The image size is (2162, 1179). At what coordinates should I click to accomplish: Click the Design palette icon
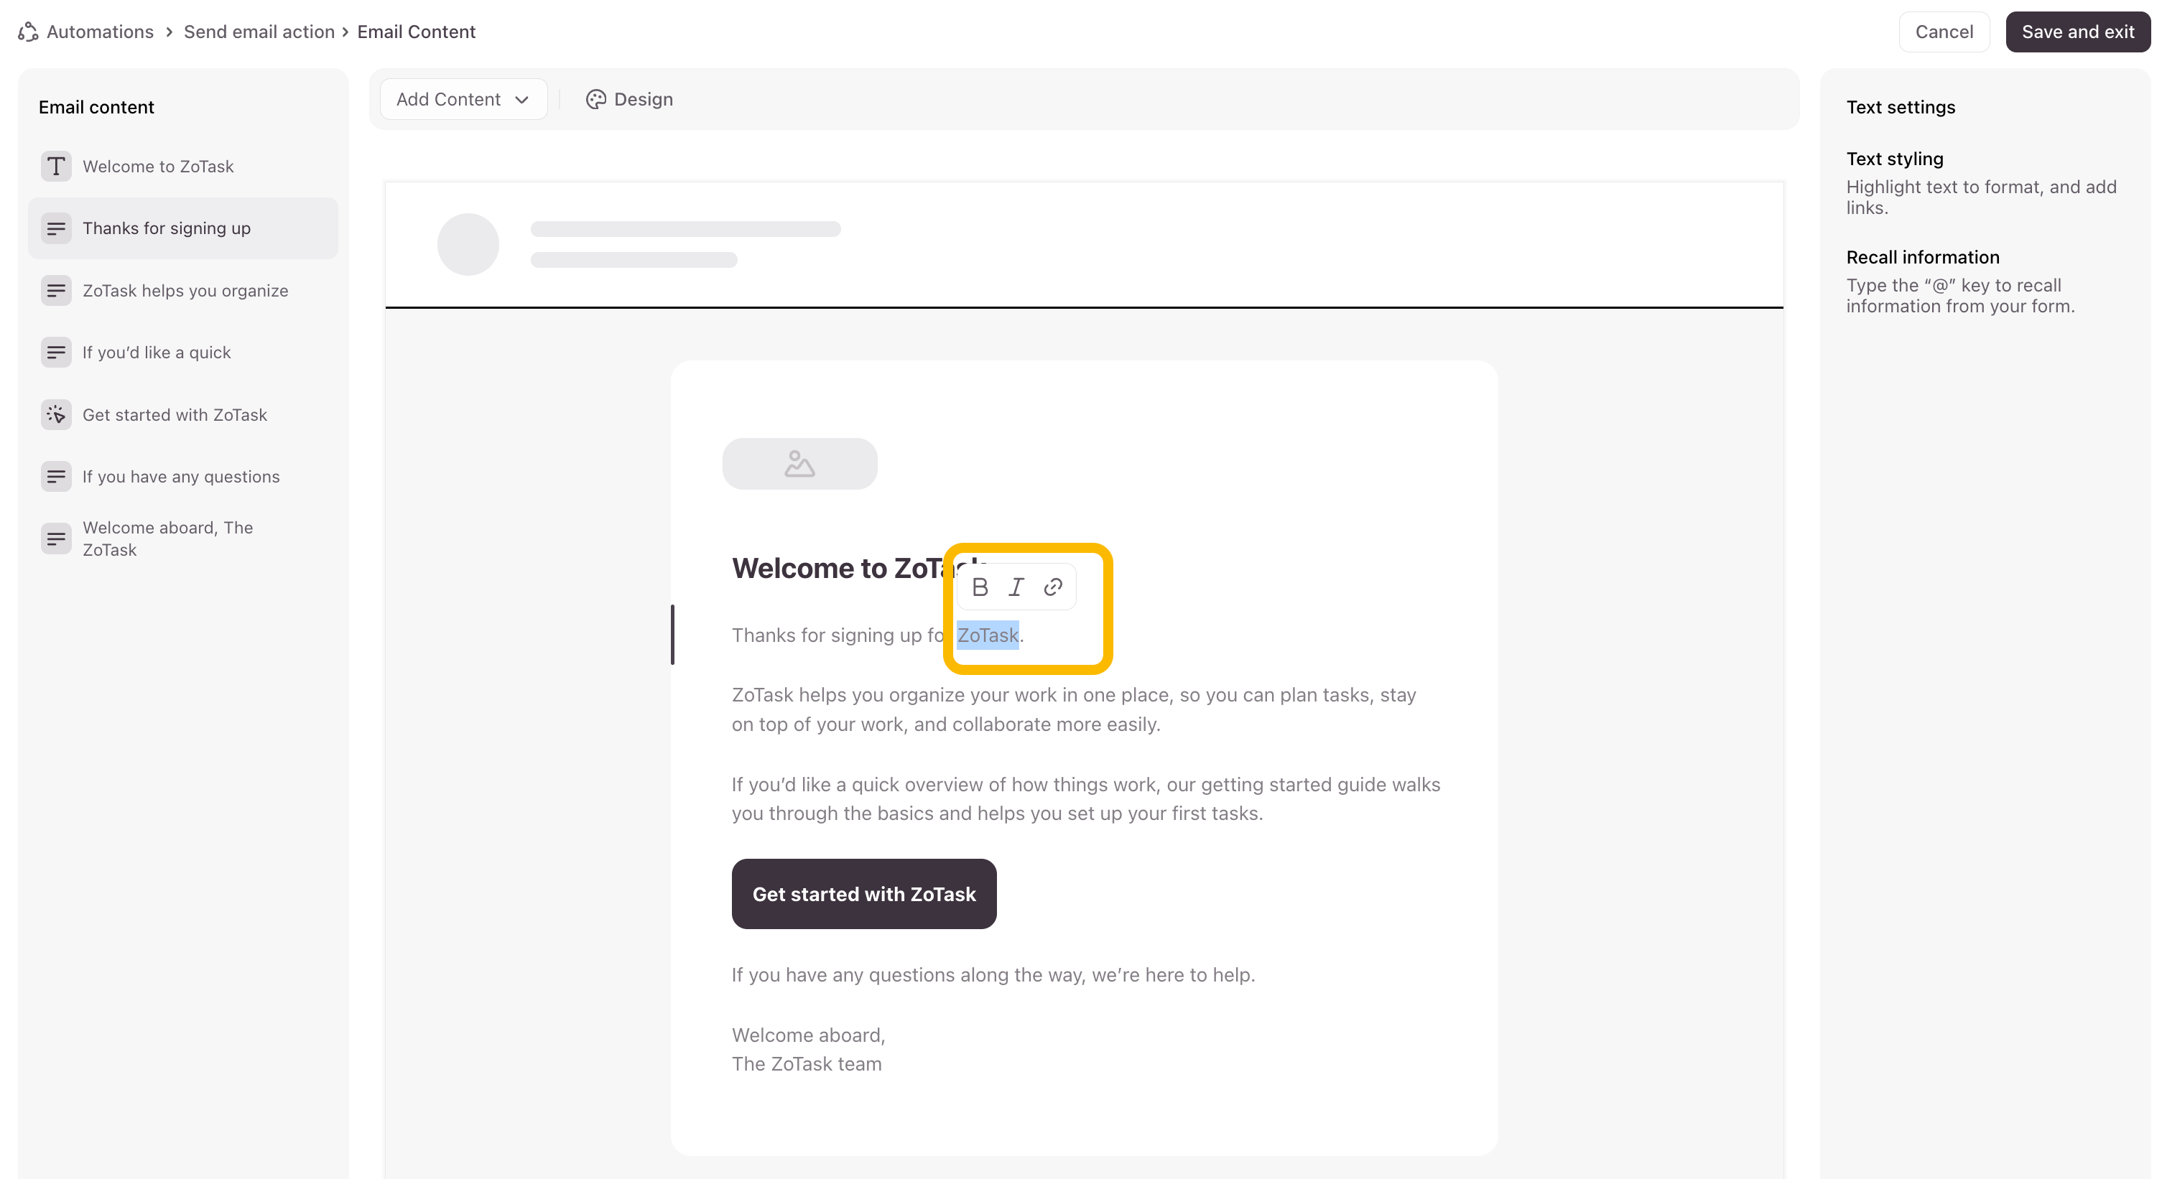click(596, 100)
